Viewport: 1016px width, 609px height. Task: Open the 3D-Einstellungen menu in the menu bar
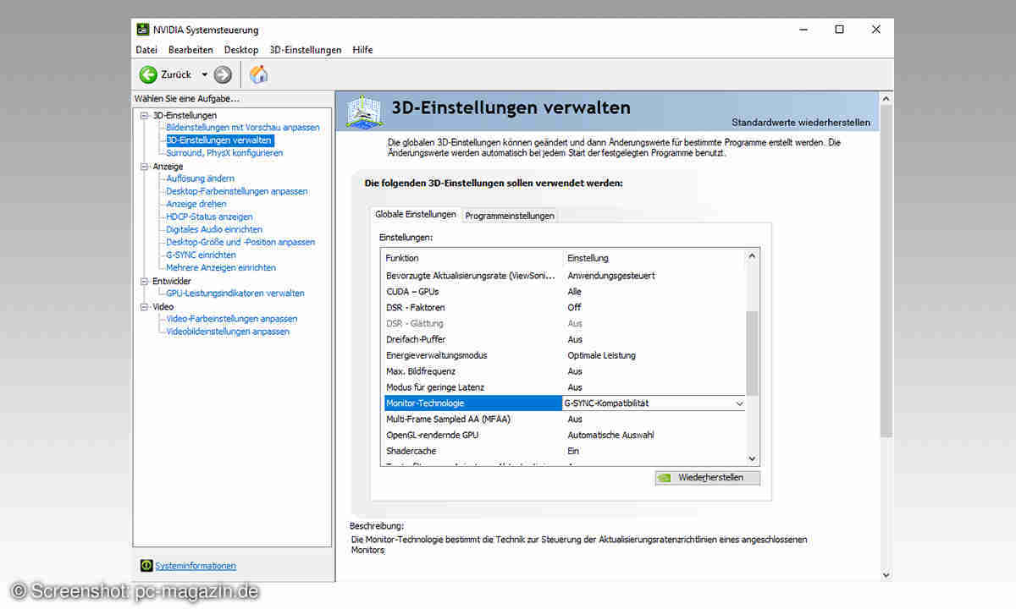[305, 50]
